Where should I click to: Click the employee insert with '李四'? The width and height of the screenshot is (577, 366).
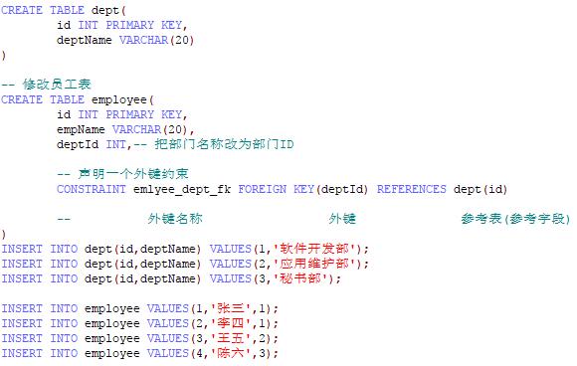(140, 323)
